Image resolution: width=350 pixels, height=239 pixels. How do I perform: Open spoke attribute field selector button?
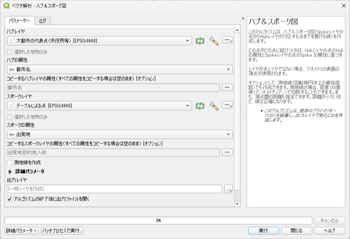227,152
